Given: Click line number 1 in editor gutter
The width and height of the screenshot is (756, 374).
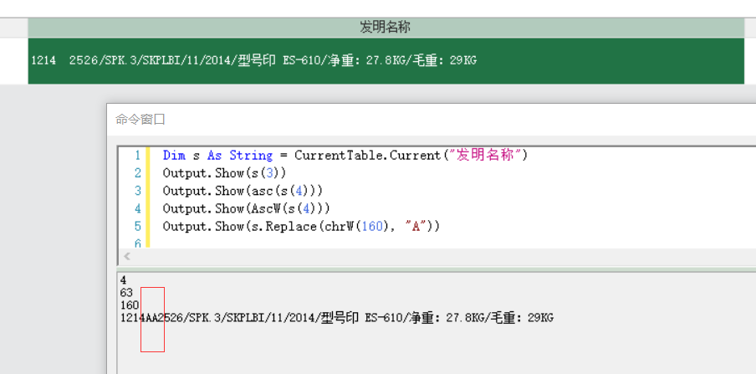Looking at the screenshot, I should coord(138,156).
